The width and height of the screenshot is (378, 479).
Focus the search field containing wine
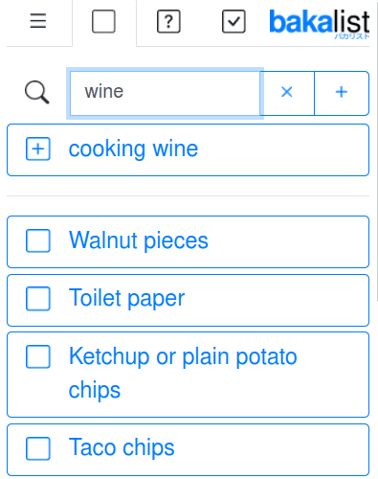click(x=165, y=93)
